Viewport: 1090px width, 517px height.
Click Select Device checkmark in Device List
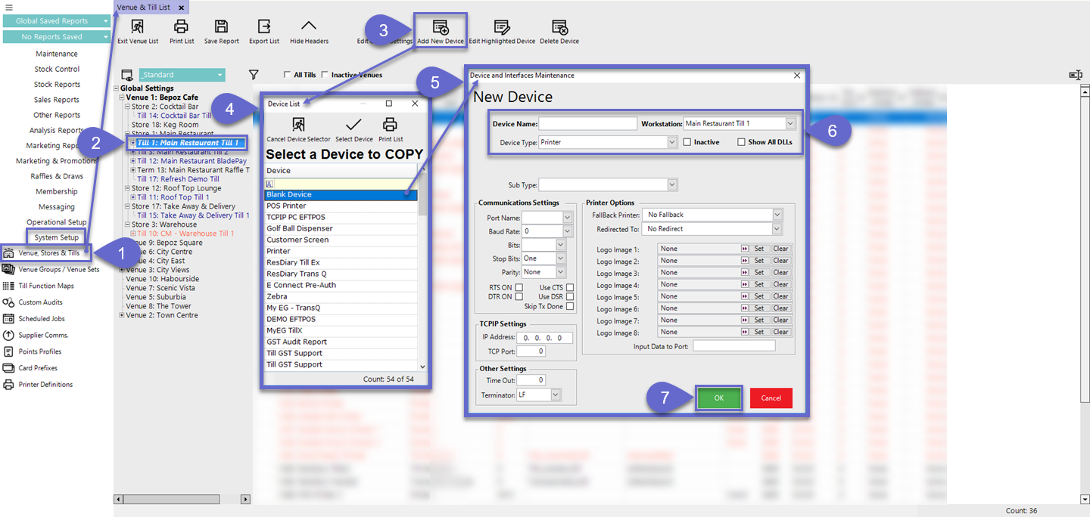pos(353,127)
